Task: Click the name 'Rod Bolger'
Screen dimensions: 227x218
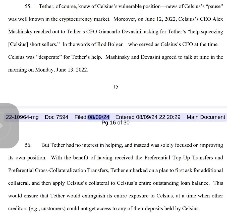Action: 110,44
